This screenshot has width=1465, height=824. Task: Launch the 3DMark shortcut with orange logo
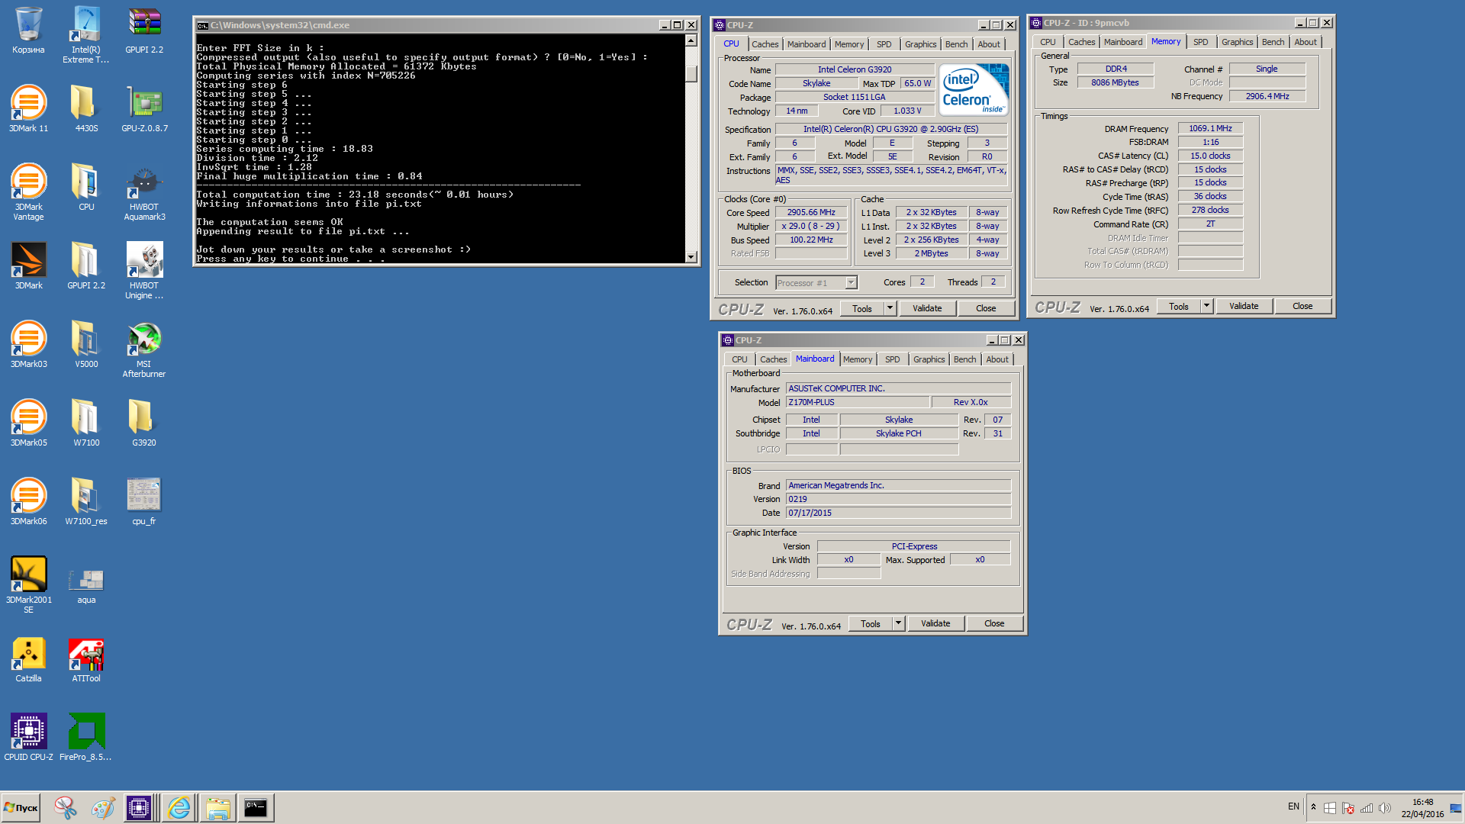(x=28, y=266)
